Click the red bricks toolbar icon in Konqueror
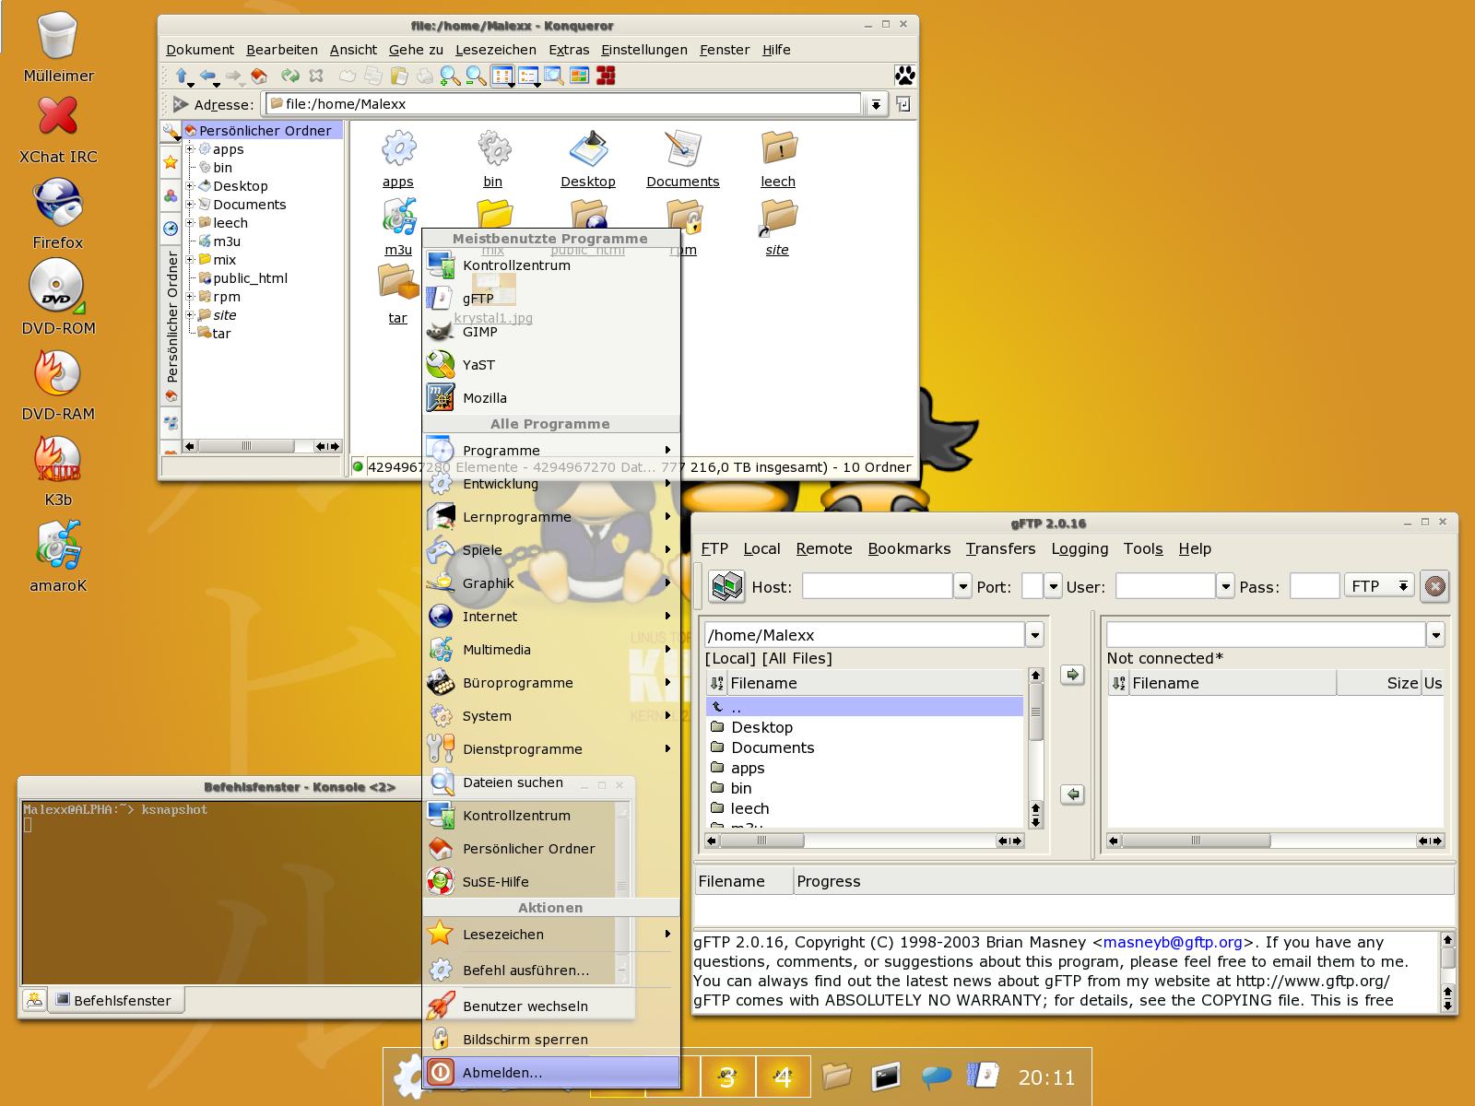Screen dimensions: 1475x1106 [x=606, y=76]
